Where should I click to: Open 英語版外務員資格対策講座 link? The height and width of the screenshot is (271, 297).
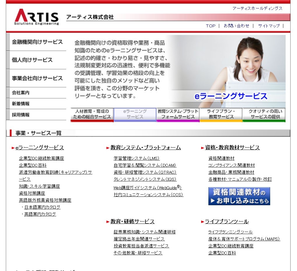pyautogui.click(x=45, y=200)
